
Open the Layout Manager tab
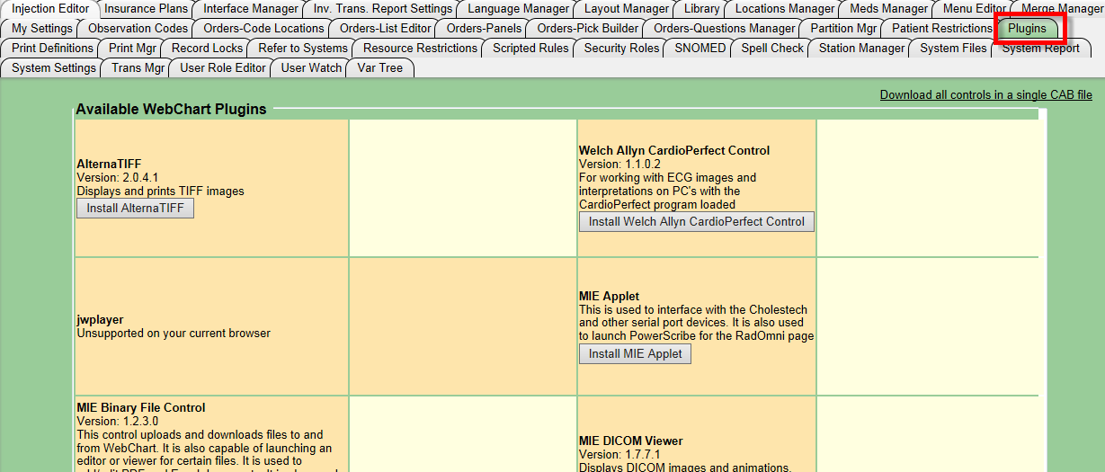pos(627,8)
